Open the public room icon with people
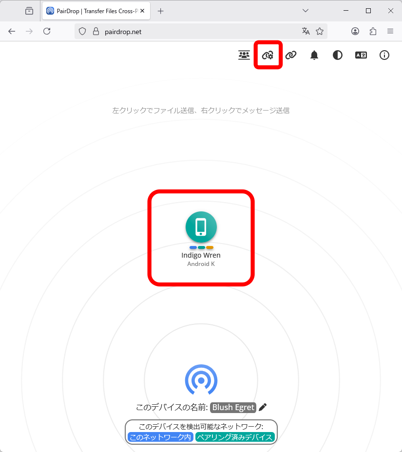The height and width of the screenshot is (452, 402). [x=244, y=55]
